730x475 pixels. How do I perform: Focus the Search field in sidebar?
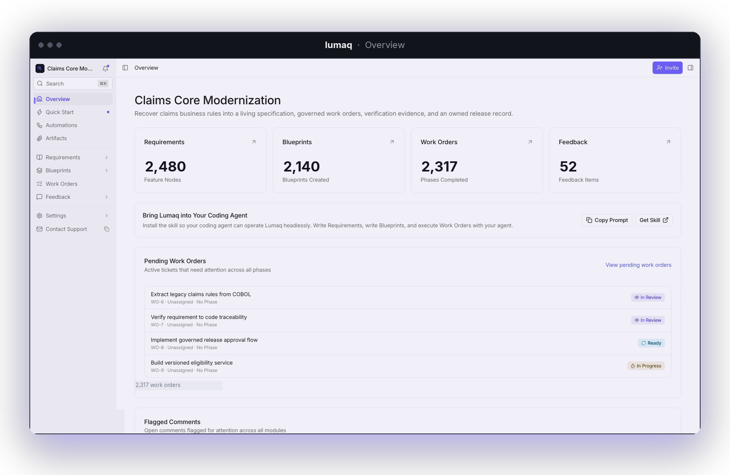click(73, 83)
